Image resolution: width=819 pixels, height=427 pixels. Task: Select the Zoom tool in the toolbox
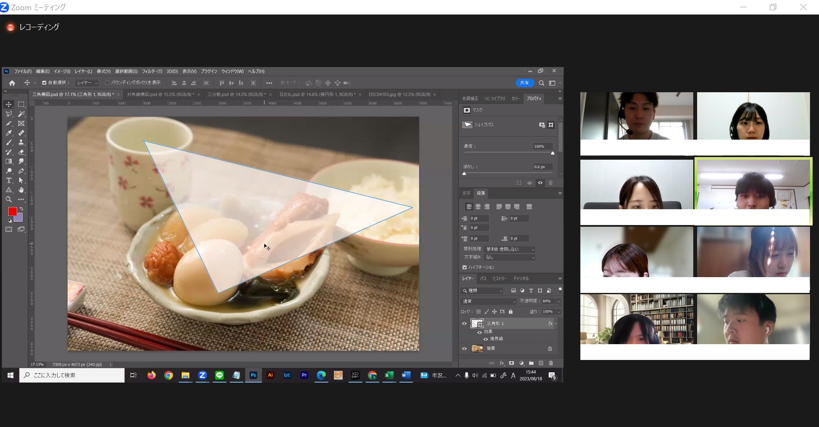9,199
